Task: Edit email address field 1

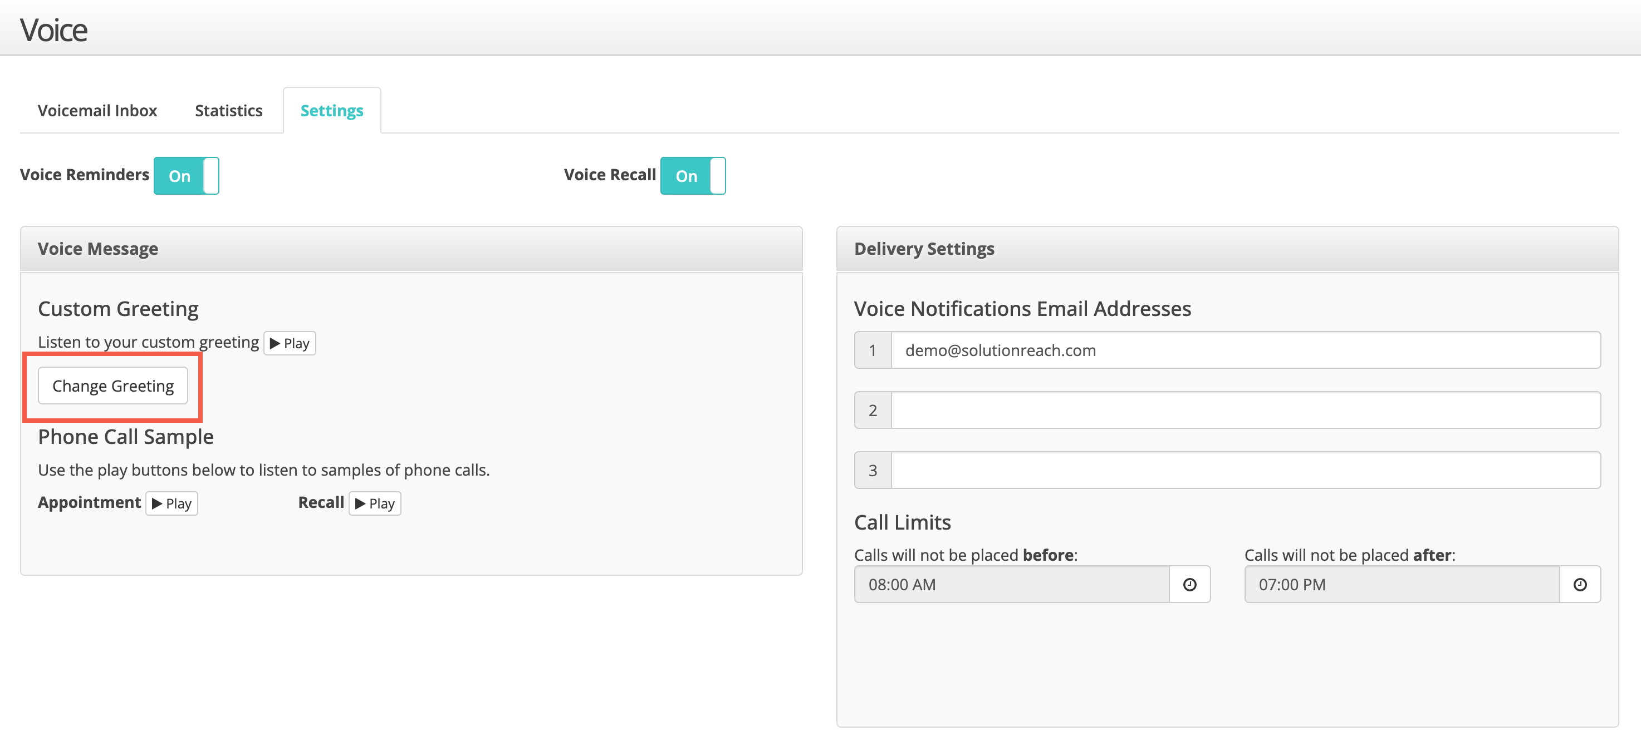Action: tap(1246, 350)
